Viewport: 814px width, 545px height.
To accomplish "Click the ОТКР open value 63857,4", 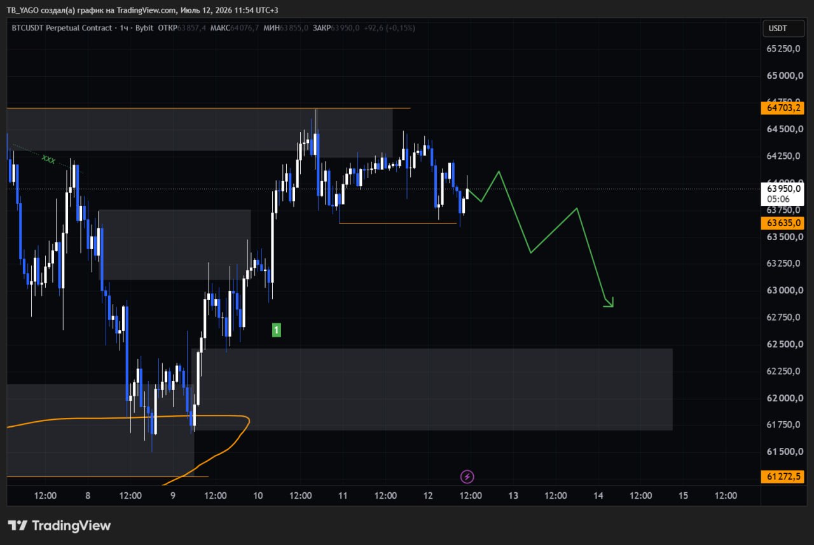I will [192, 28].
